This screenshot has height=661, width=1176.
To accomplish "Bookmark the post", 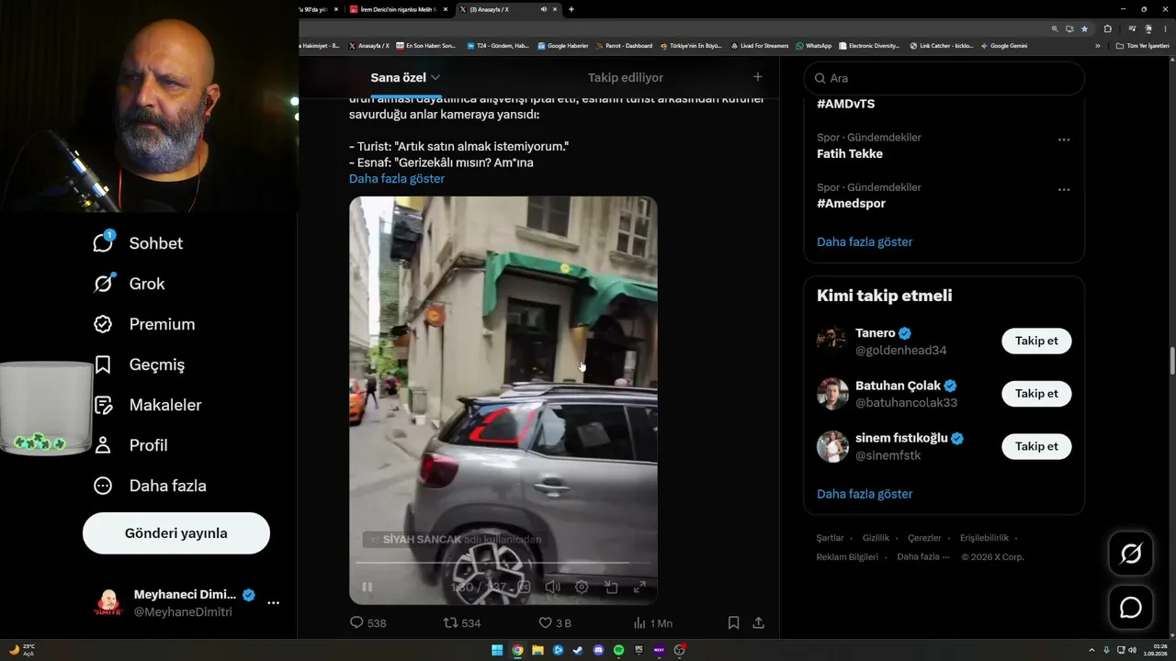I will point(733,622).
